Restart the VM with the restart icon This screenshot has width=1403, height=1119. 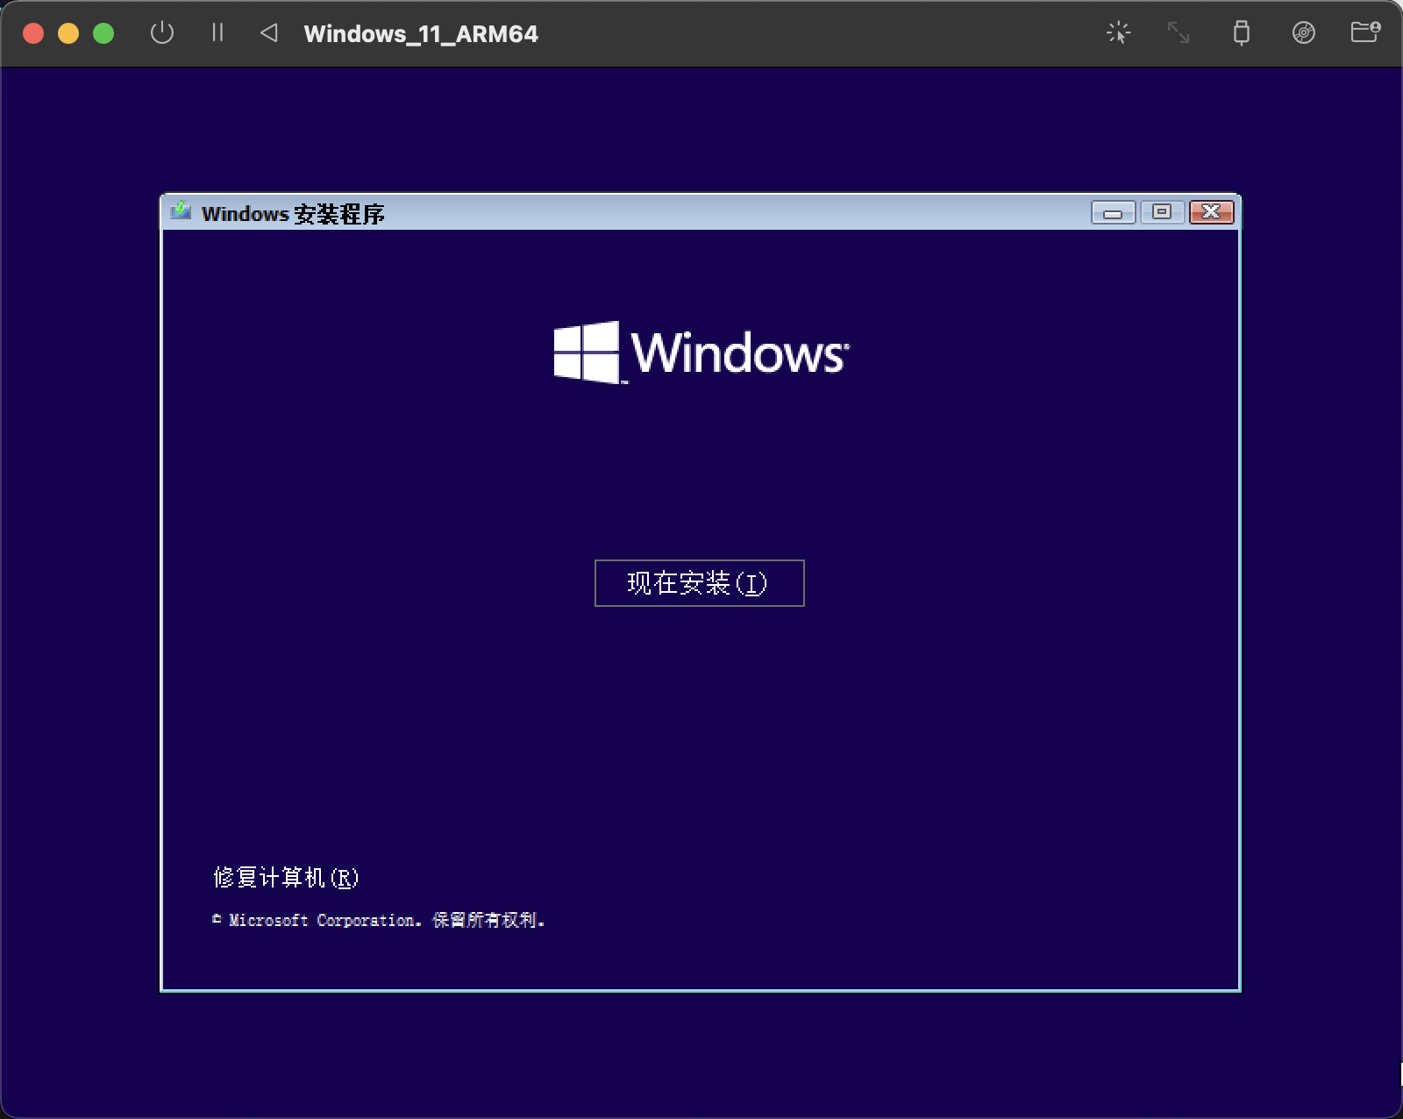pos(268,33)
